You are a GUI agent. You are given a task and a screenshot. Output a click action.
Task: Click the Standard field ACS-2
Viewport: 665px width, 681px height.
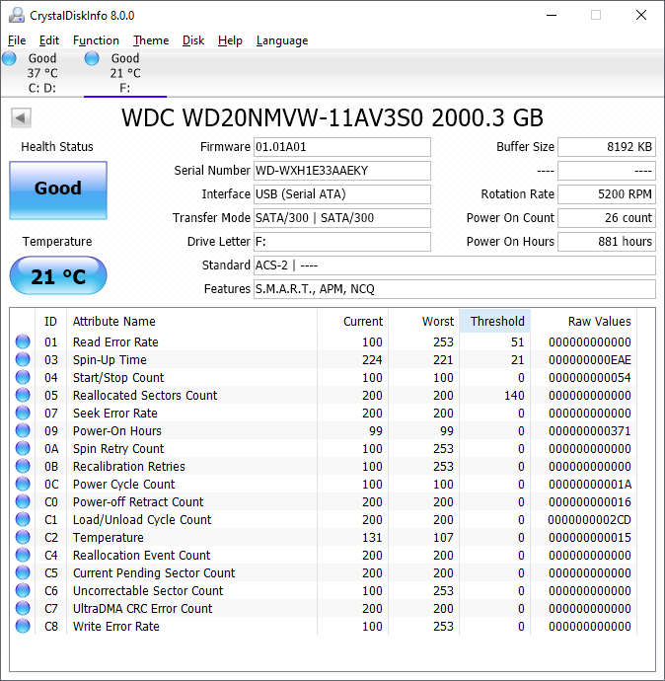(x=455, y=265)
